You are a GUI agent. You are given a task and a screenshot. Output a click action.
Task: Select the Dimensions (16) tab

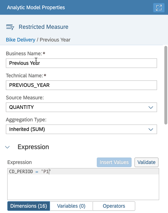28,206
